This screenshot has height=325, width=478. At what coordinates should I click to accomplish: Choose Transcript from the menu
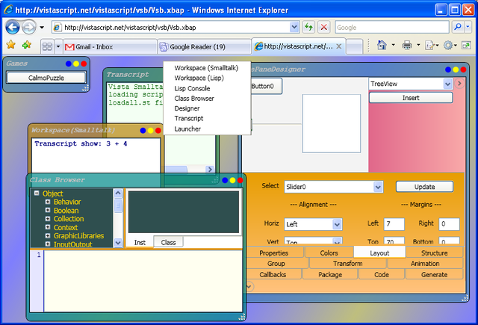[x=189, y=119]
